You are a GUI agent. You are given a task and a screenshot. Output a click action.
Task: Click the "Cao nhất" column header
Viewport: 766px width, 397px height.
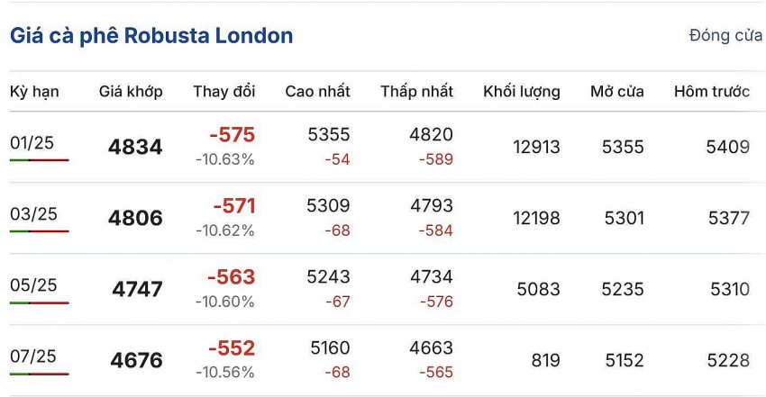317,92
